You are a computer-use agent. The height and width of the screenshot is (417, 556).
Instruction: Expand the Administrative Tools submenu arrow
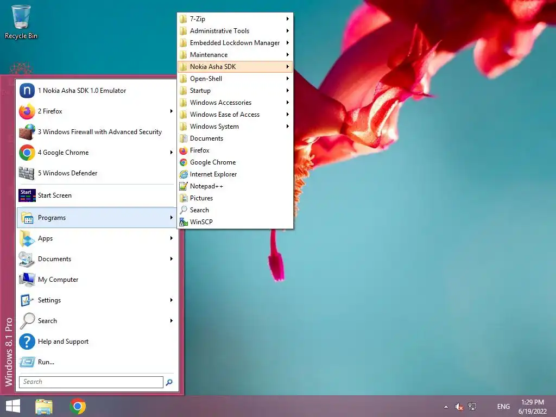click(288, 31)
